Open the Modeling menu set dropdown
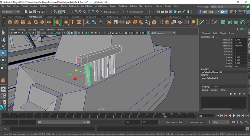 point(10,12)
